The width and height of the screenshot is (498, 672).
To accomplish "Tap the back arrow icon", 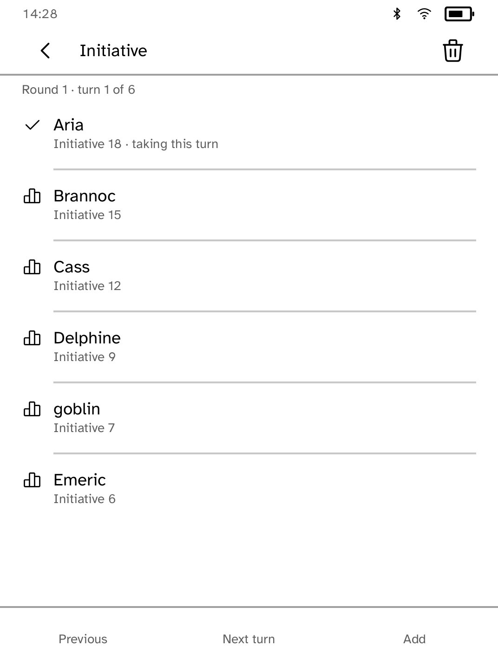I will point(45,51).
